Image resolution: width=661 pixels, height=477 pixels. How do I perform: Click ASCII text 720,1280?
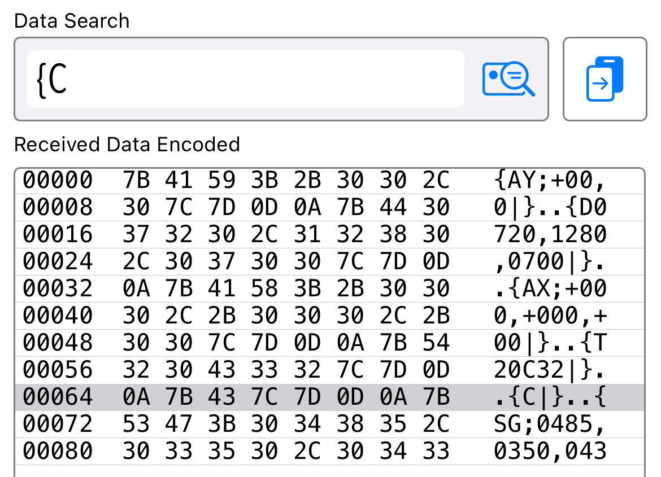pyautogui.click(x=550, y=235)
